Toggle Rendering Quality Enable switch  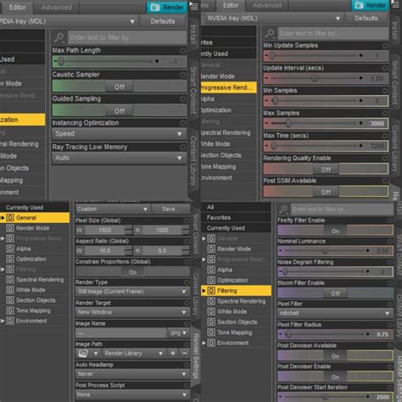(326, 169)
